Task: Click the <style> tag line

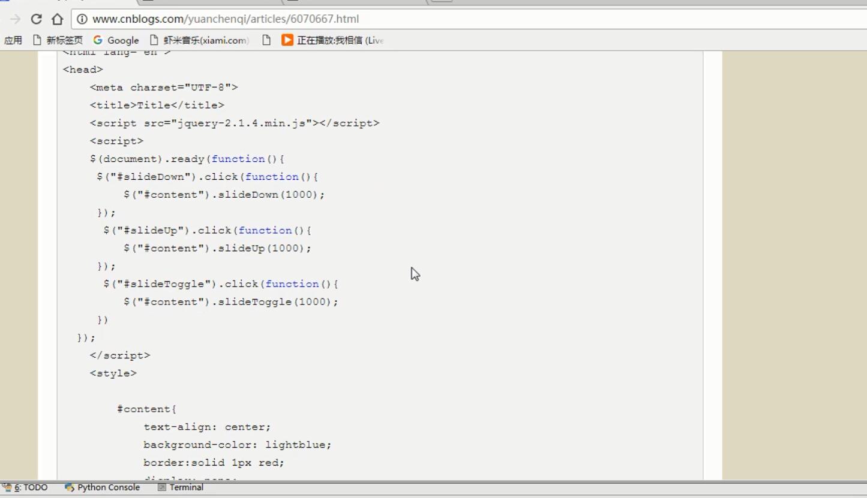Action: [113, 373]
